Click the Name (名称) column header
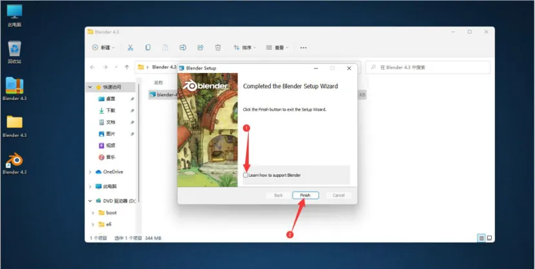This screenshot has height=269, width=535. click(158, 83)
